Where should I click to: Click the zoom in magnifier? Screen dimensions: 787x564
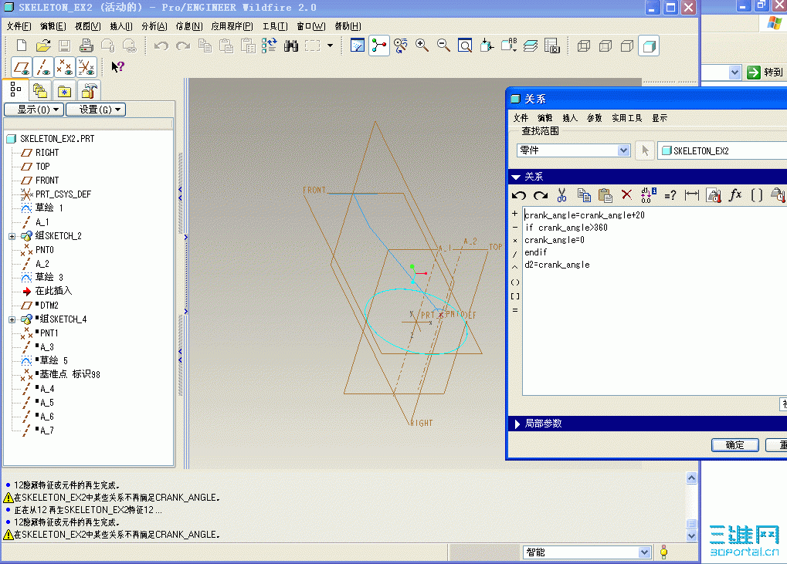(x=422, y=46)
